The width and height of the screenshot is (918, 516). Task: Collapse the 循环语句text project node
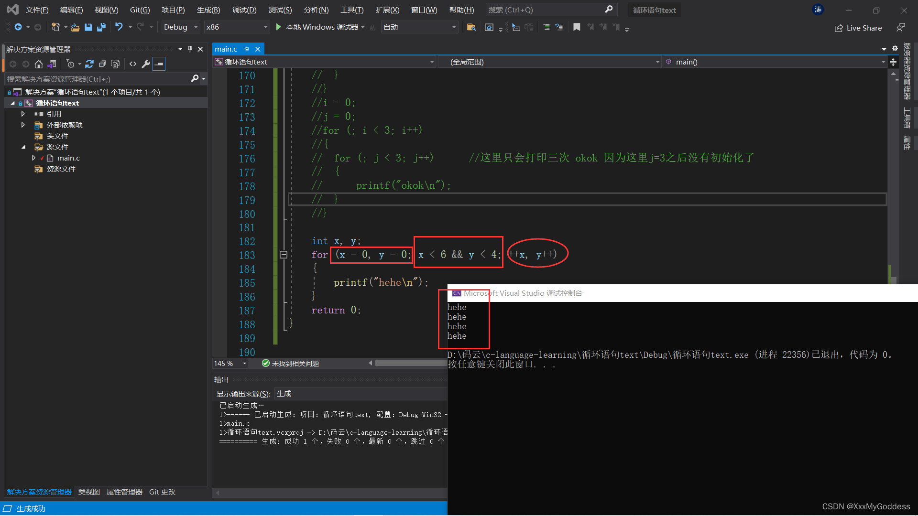click(13, 103)
